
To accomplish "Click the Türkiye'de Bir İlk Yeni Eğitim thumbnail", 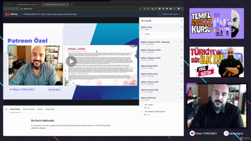I will click(217, 62).
